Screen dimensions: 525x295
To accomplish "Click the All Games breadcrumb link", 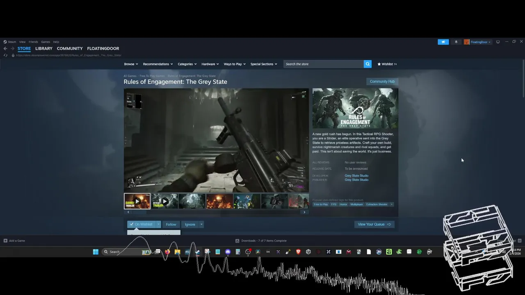I will 130,76.
